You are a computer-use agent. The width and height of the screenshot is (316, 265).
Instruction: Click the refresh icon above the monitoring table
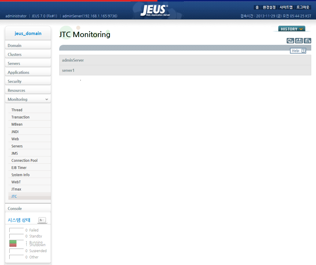coord(290,41)
